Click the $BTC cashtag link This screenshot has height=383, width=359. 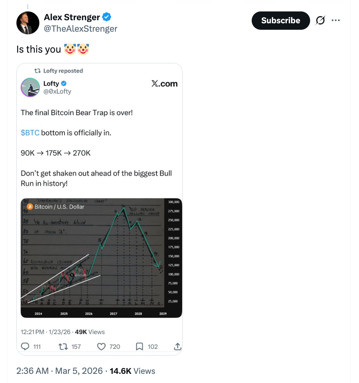click(30, 133)
